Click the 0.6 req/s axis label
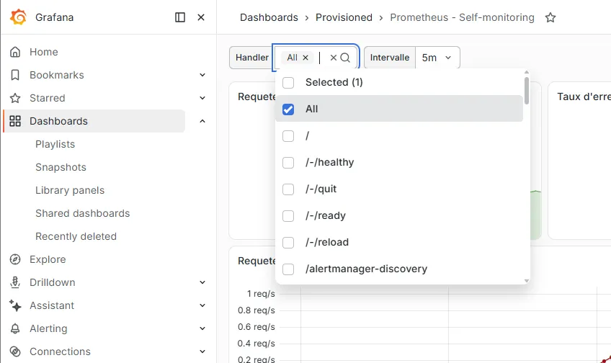The width and height of the screenshot is (611, 363). click(256, 327)
